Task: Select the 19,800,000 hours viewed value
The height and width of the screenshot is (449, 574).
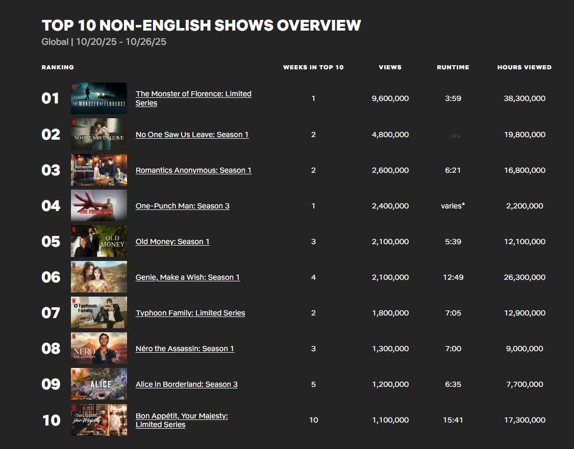Action: pyautogui.click(x=525, y=135)
